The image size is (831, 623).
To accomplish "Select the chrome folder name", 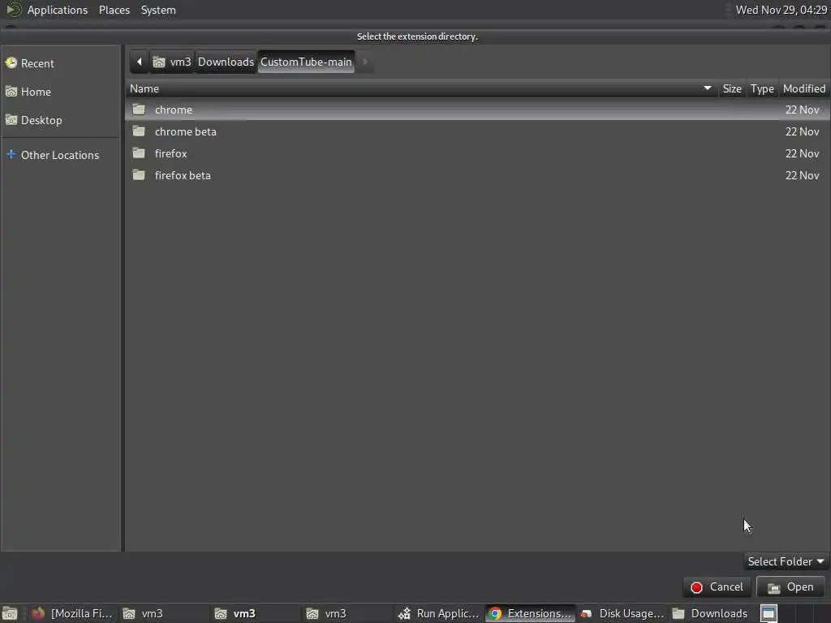I will click(x=174, y=110).
